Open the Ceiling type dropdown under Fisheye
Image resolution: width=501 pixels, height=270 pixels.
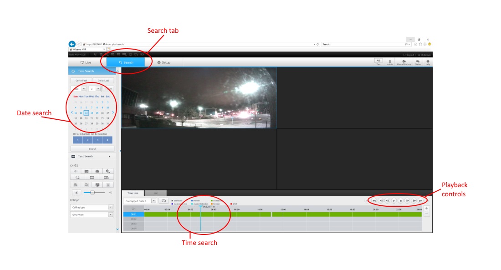click(111, 206)
